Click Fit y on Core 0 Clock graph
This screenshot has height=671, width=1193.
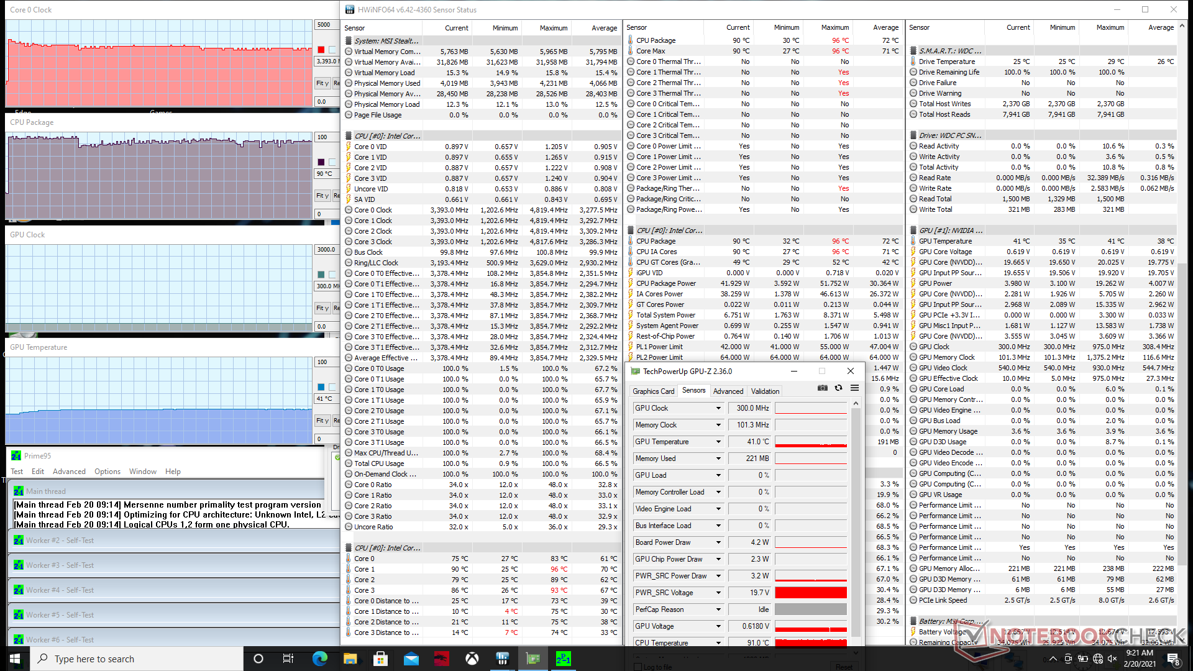(322, 83)
